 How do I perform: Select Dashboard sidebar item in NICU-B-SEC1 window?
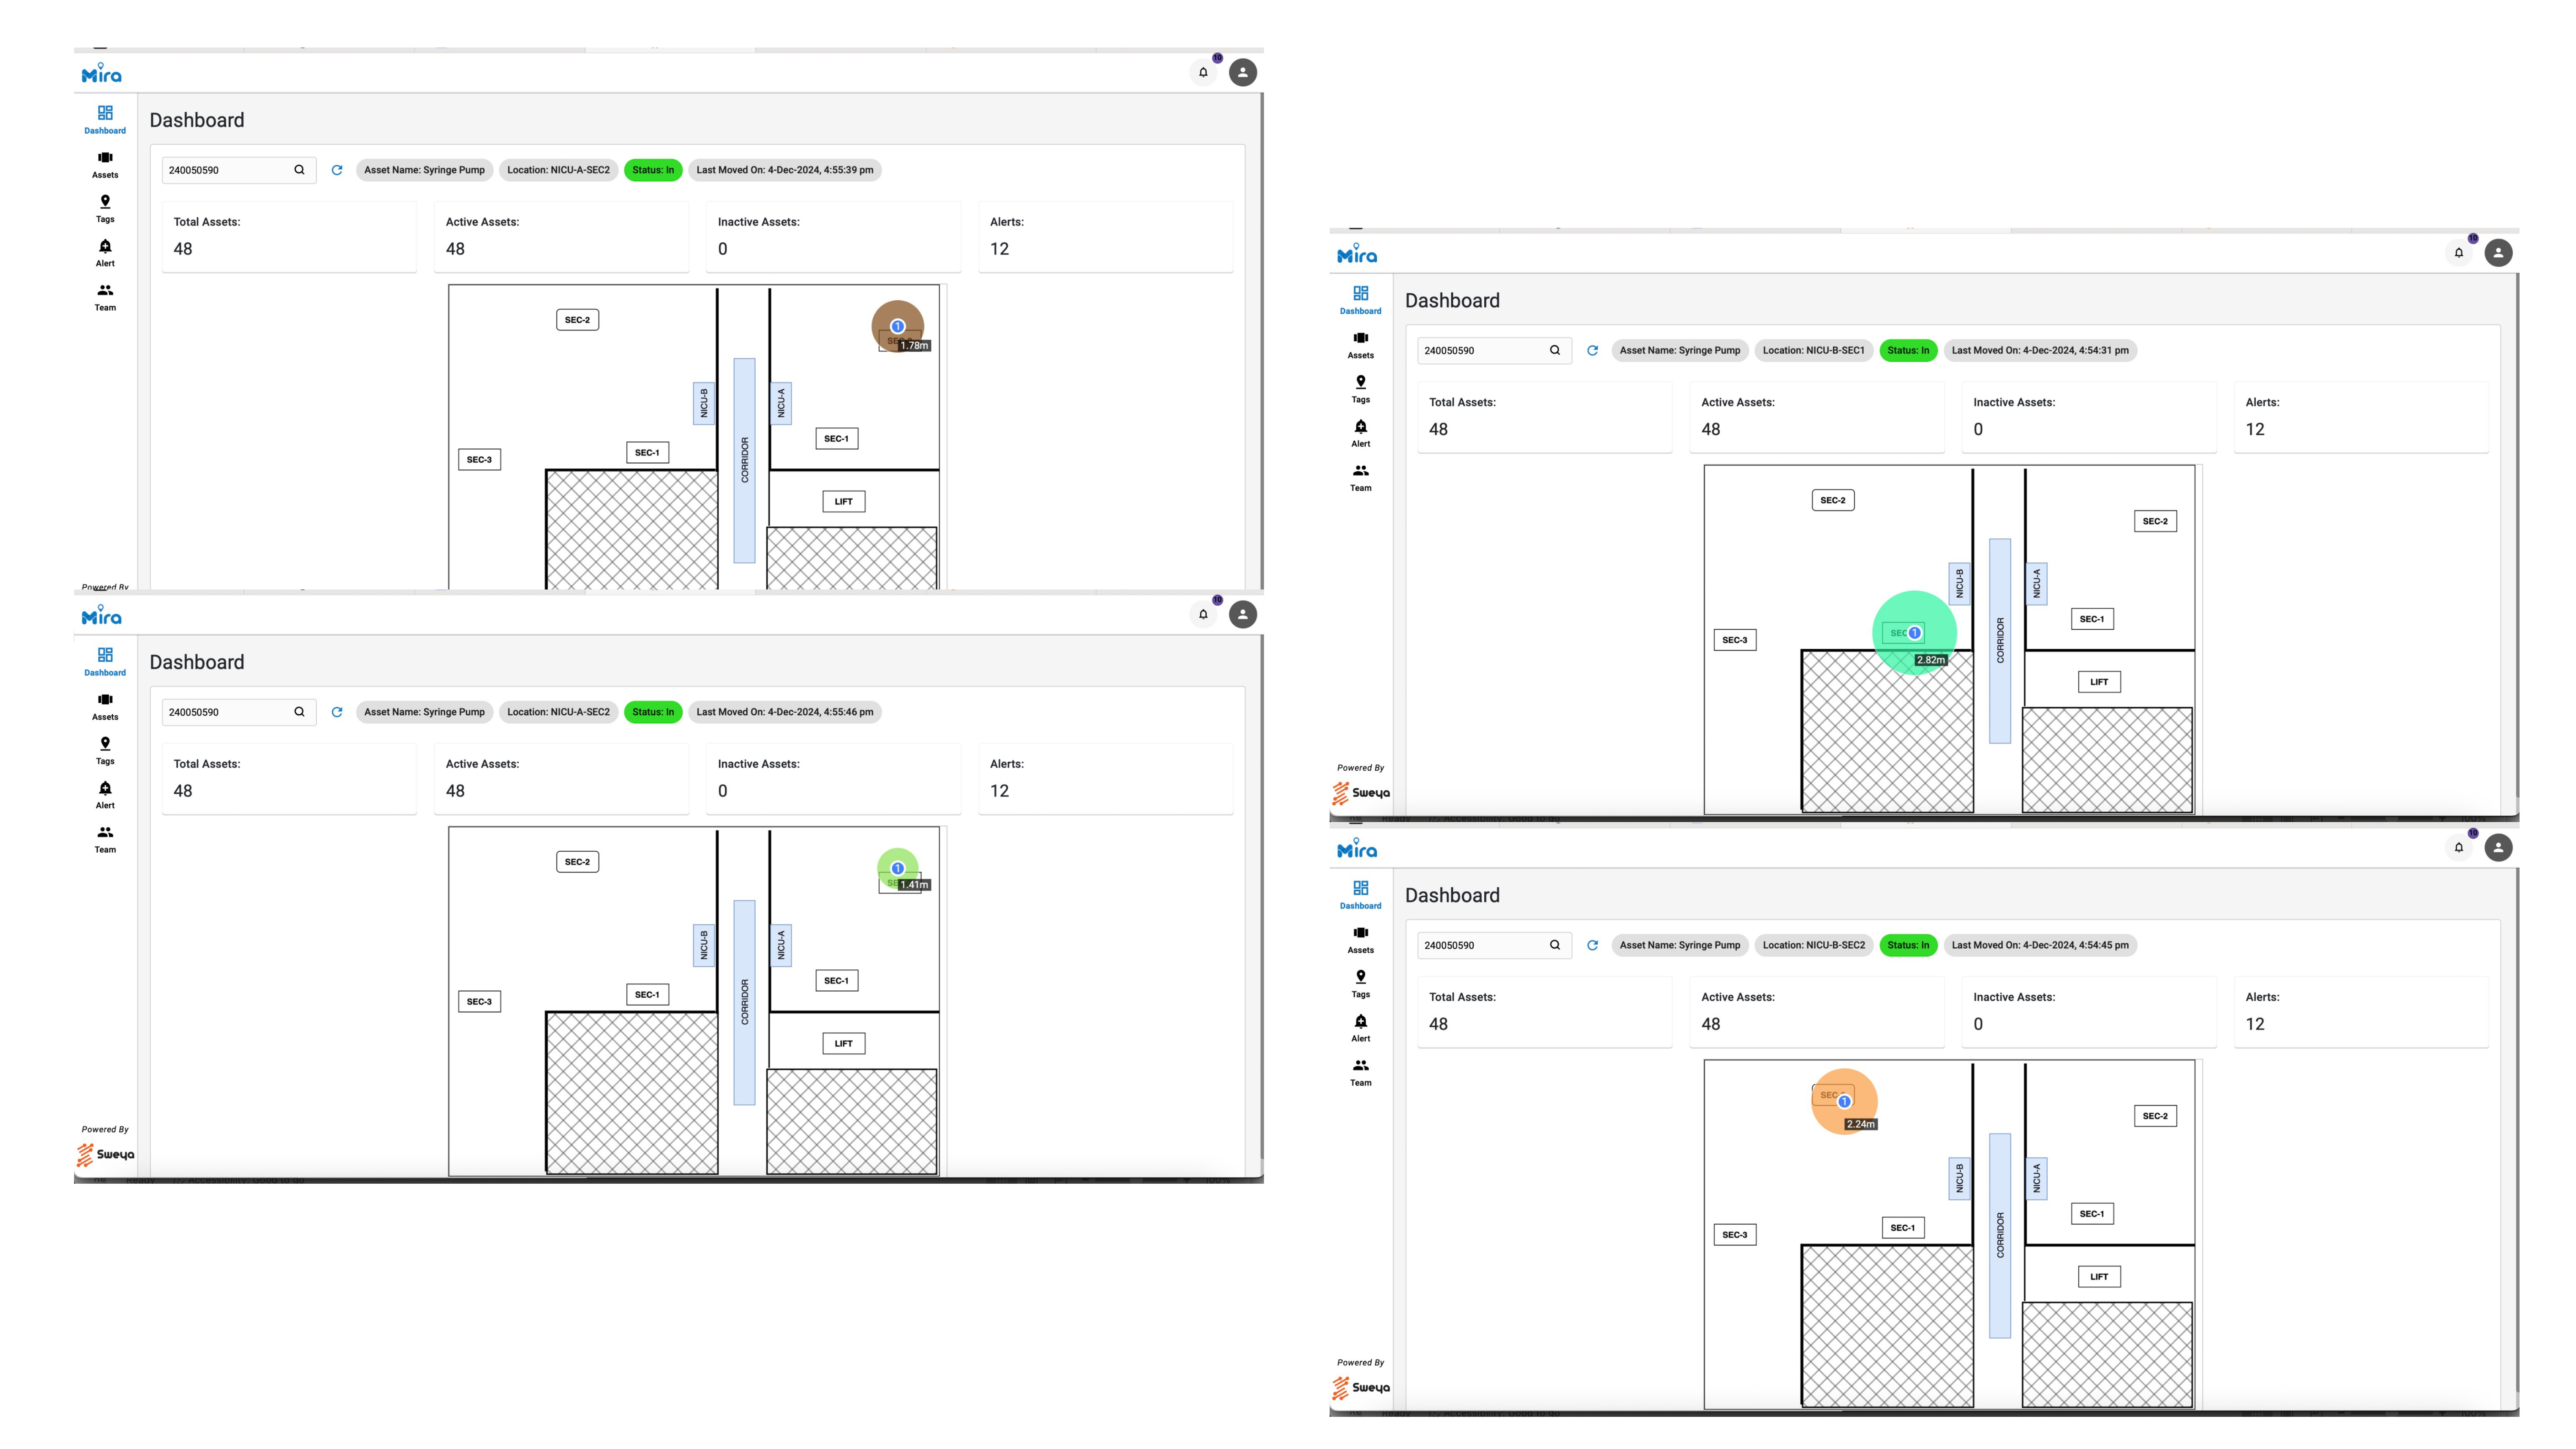pyautogui.click(x=1361, y=300)
